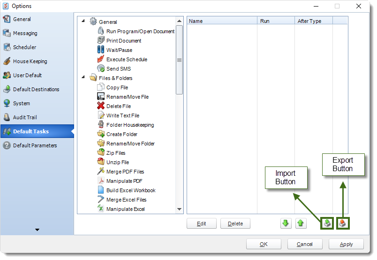
Task: Click the Run Program/Open Document icon
Action: tap(101, 31)
